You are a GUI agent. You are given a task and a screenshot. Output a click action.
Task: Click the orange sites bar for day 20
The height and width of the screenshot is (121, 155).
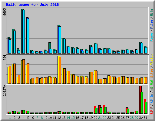coord(96,77)
